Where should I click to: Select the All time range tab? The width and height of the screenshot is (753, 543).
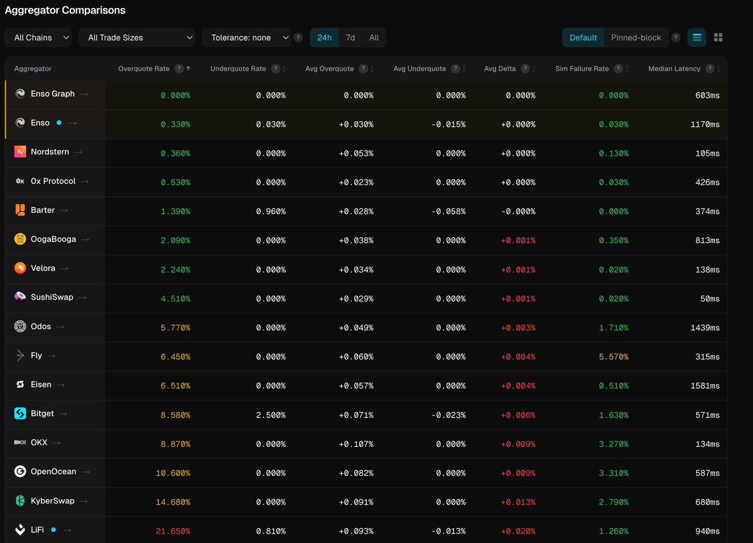tap(374, 38)
